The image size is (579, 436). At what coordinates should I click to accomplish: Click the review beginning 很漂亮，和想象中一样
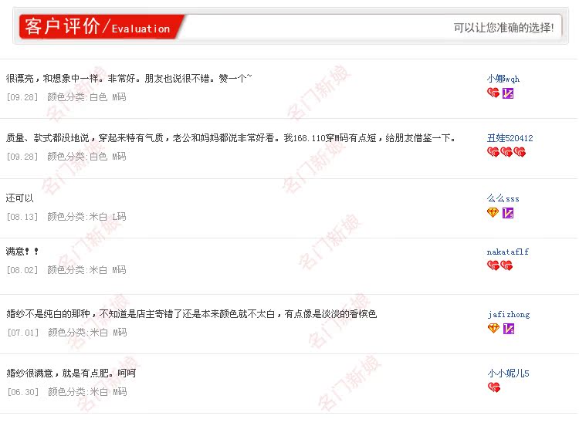(x=129, y=78)
